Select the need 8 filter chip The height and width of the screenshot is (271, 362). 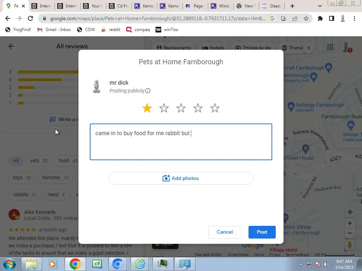(56, 194)
